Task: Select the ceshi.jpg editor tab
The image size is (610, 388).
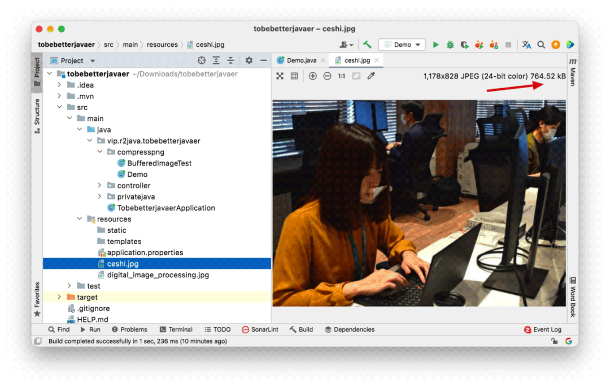Action: tap(357, 60)
